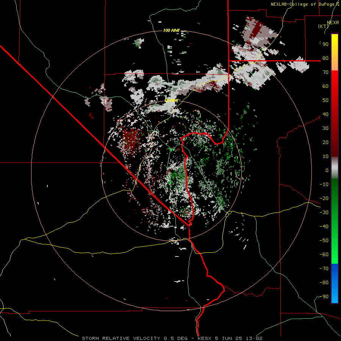
Task: Click the 100 NMI range ring label
Action: [x=171, y=30]
